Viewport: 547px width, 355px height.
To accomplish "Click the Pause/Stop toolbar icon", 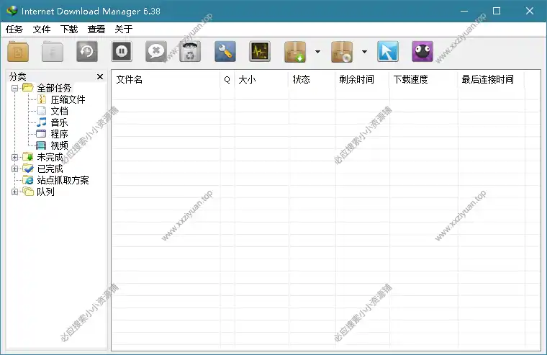I will [122, 52].
